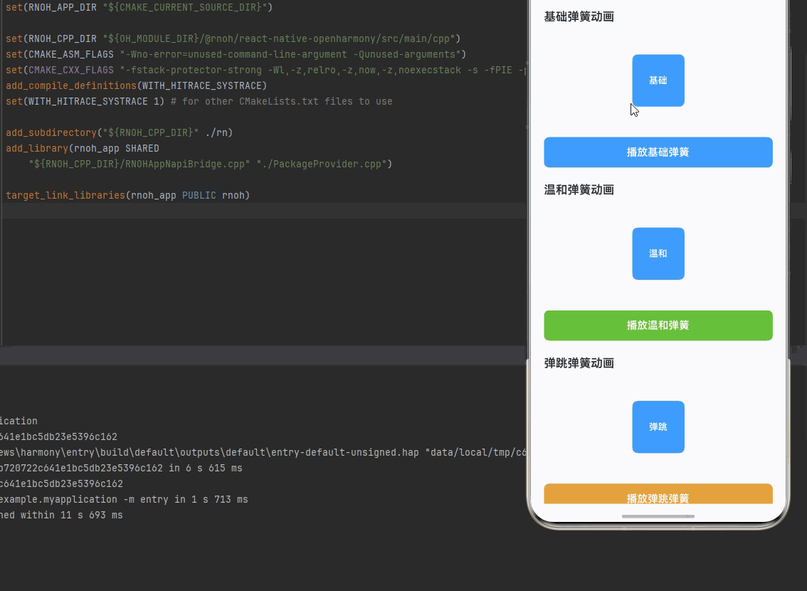Tap the orange 播放弹跳弹簧 button
807x591 pixels.
pos(658,494)
